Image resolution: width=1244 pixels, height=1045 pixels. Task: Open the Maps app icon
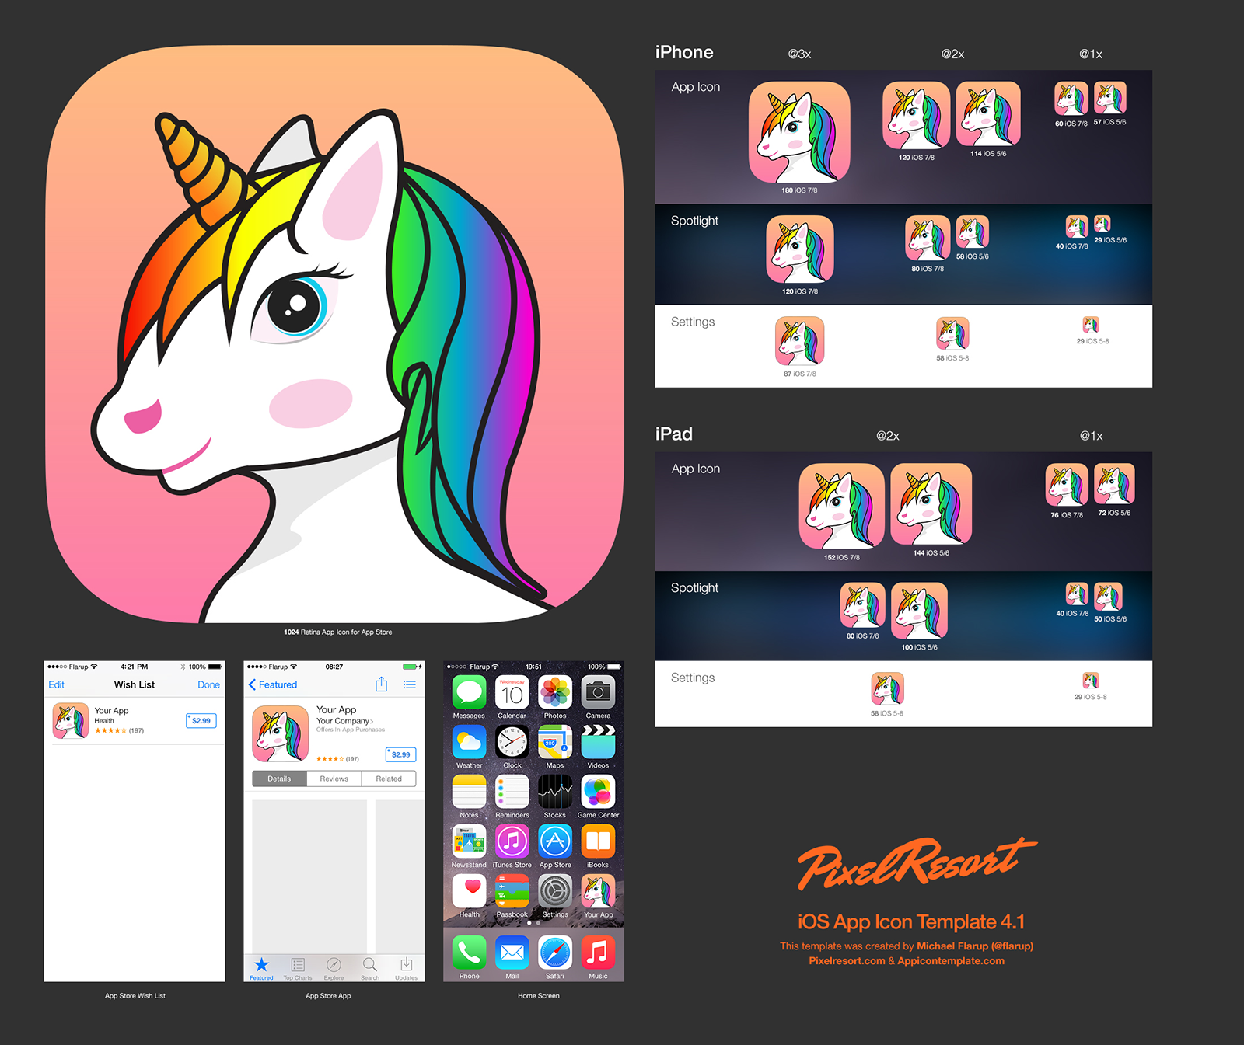tap(554, 742)
